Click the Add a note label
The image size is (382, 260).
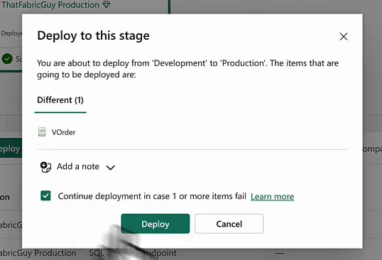[x=78, y=166]
